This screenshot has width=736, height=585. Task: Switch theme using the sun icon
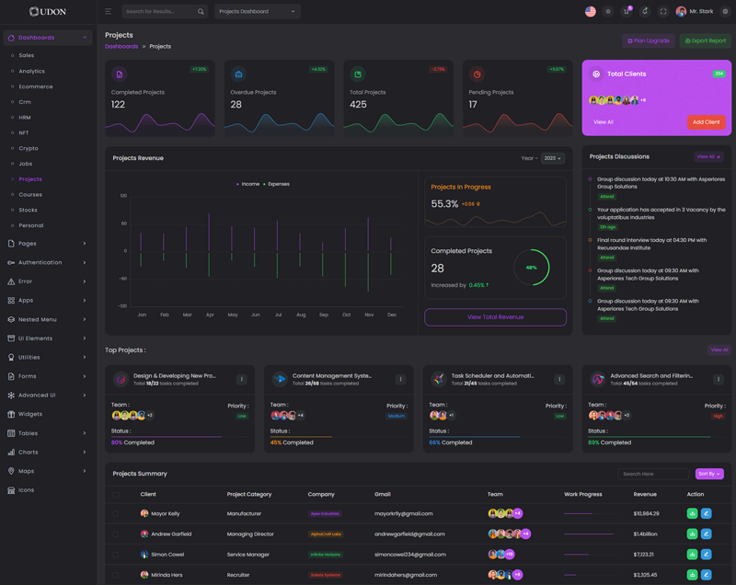[608, 12]
